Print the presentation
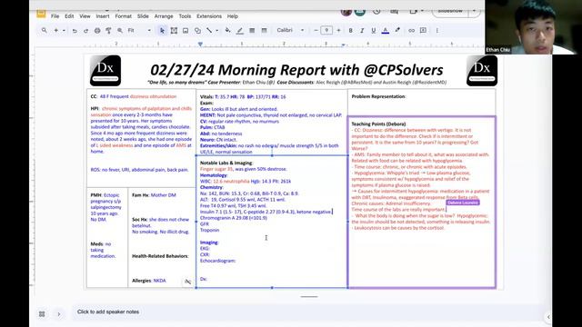The width and height of the screenshot is (582, 327). coord(97,30)
